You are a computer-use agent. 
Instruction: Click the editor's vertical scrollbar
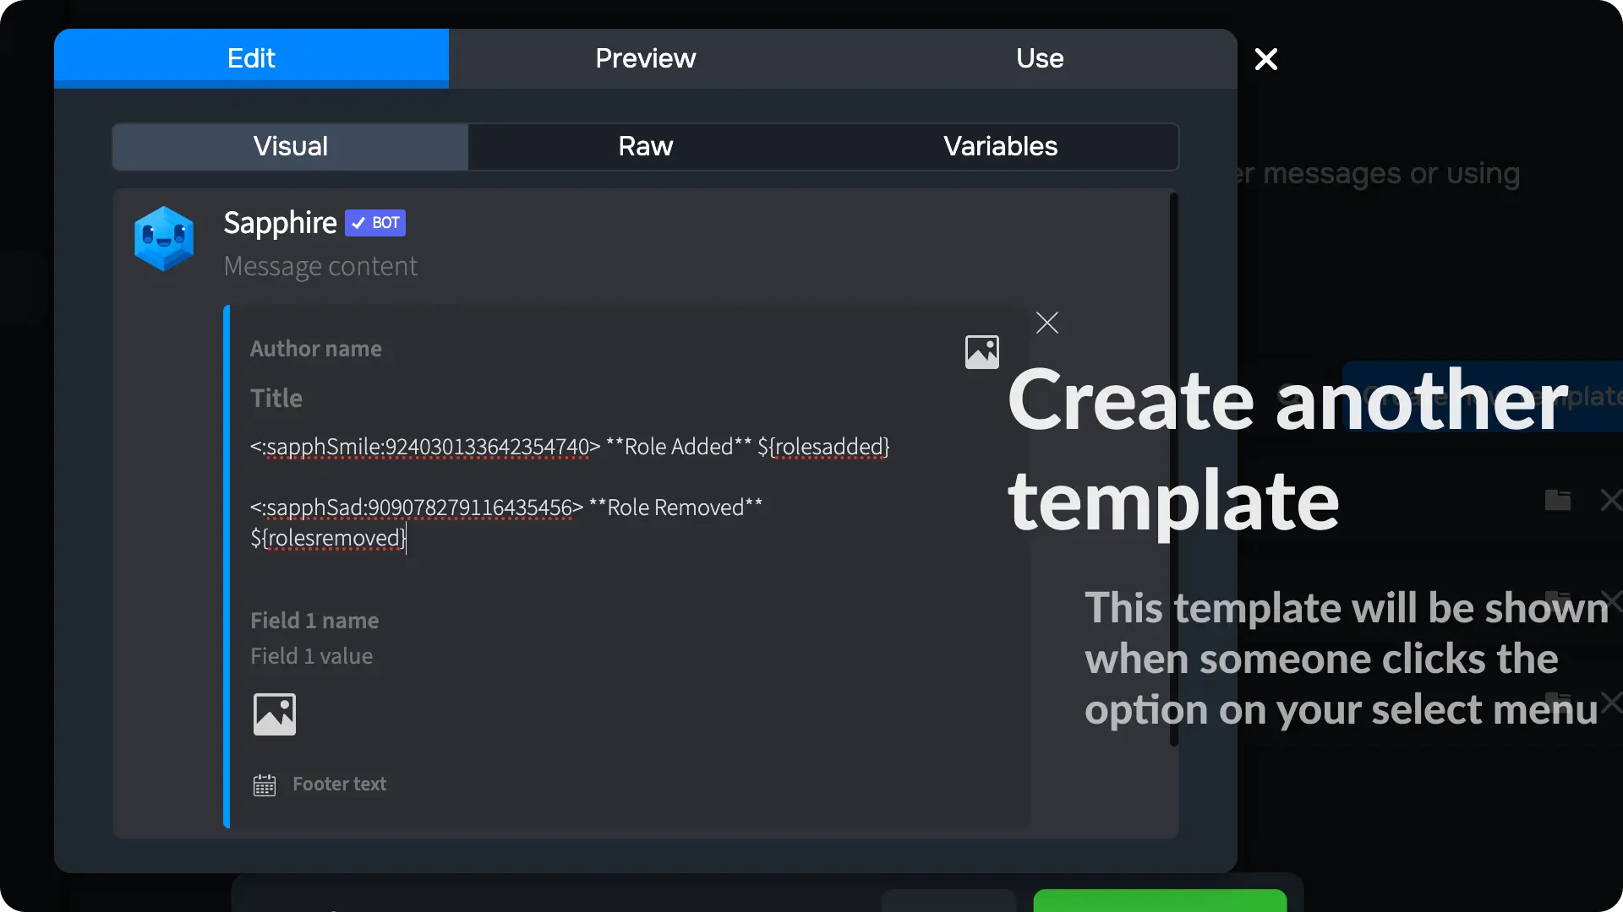pos(1173,470)
